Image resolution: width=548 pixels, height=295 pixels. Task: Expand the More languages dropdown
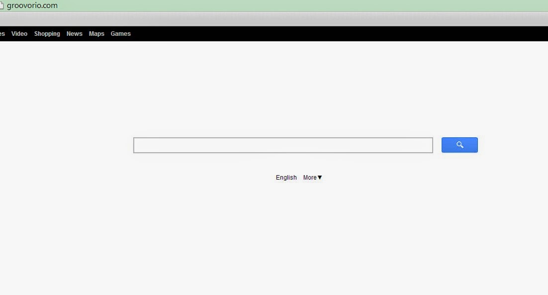pos(312,178)
